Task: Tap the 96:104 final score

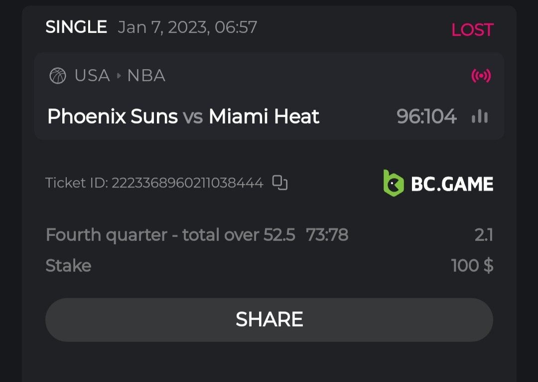Action: click(x=426, y=117)
